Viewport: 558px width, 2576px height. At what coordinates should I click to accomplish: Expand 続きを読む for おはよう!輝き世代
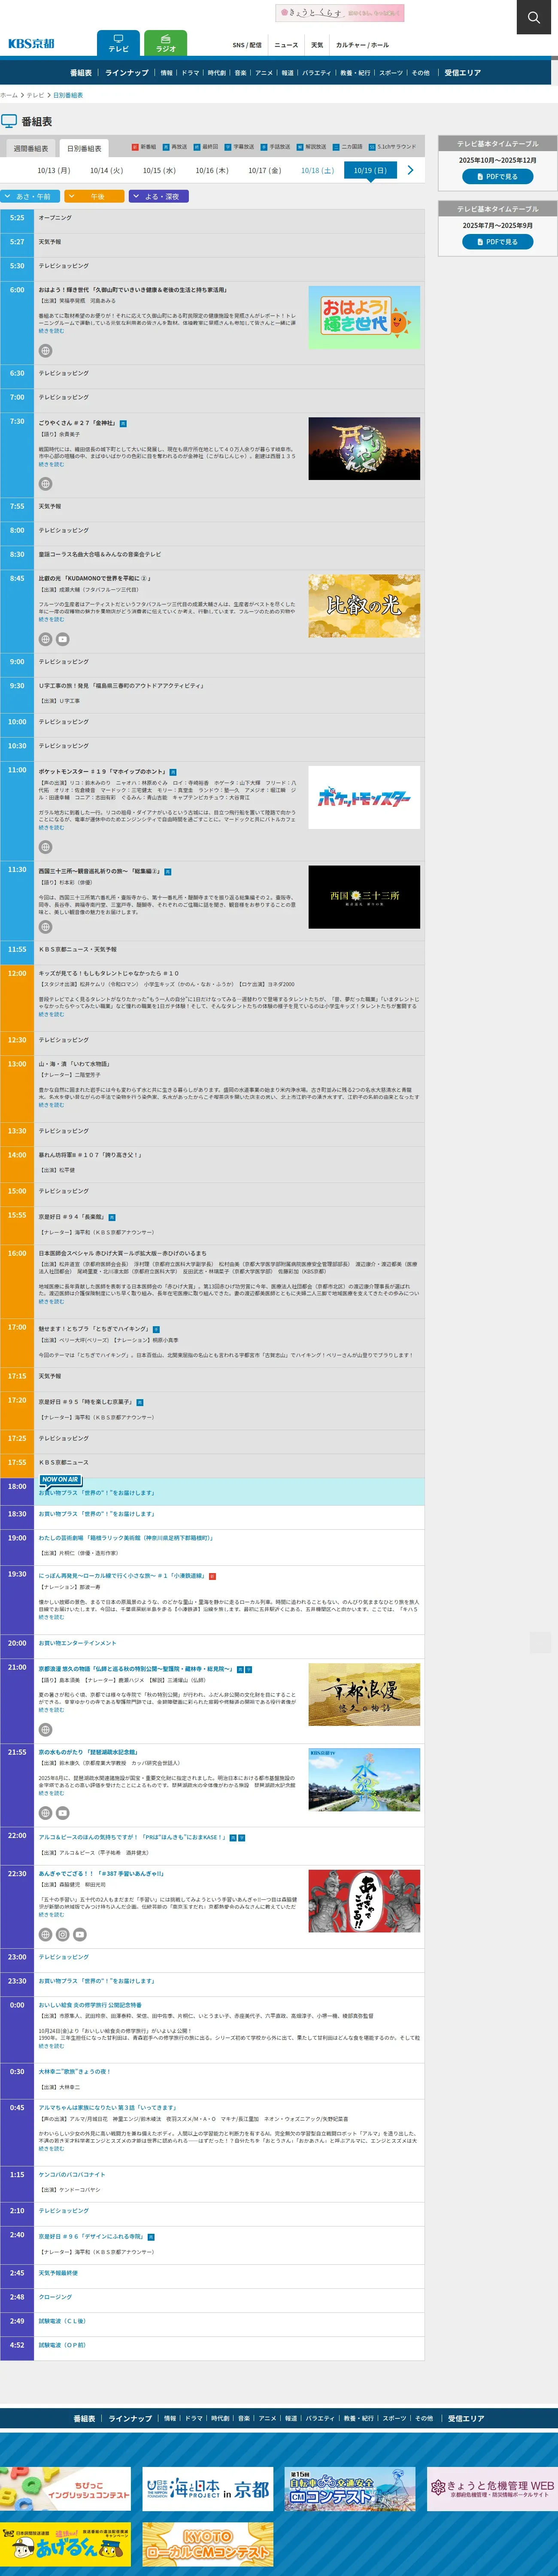coord(51,331)
